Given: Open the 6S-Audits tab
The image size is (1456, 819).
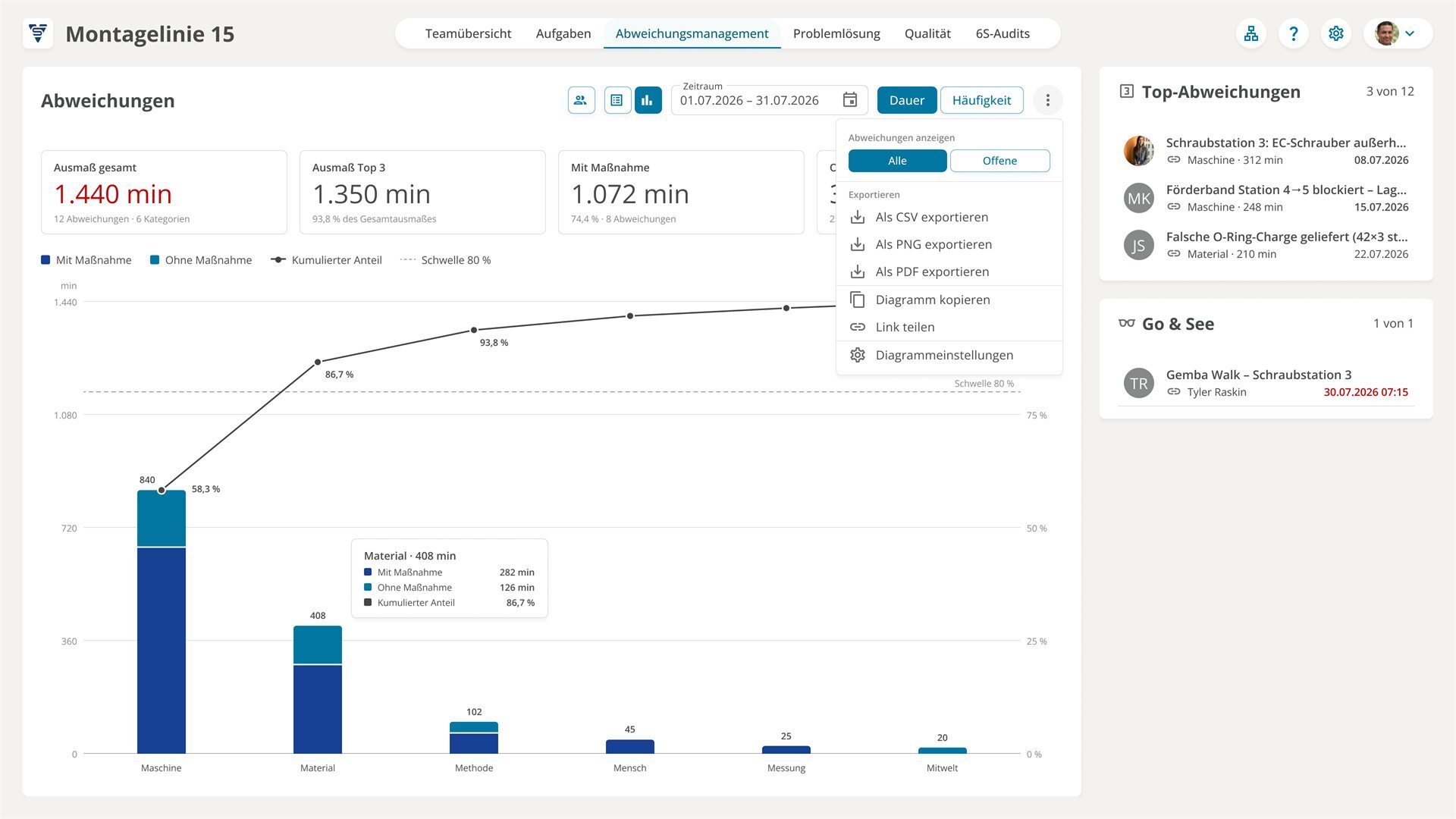Looking at the screenshot, I should pyautogui.click(x=1003, y=33).
